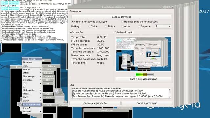Expand eMail submenu in Pekwm menu
The width and height of the screenshot is (210, 118).
[32, 73]
